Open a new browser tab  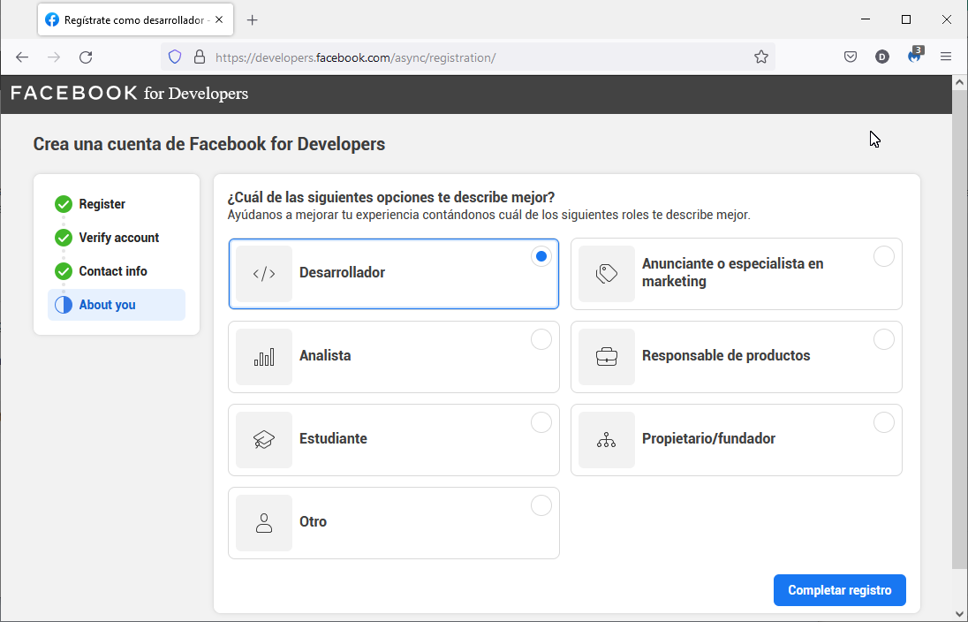click(x=253, y=19)
